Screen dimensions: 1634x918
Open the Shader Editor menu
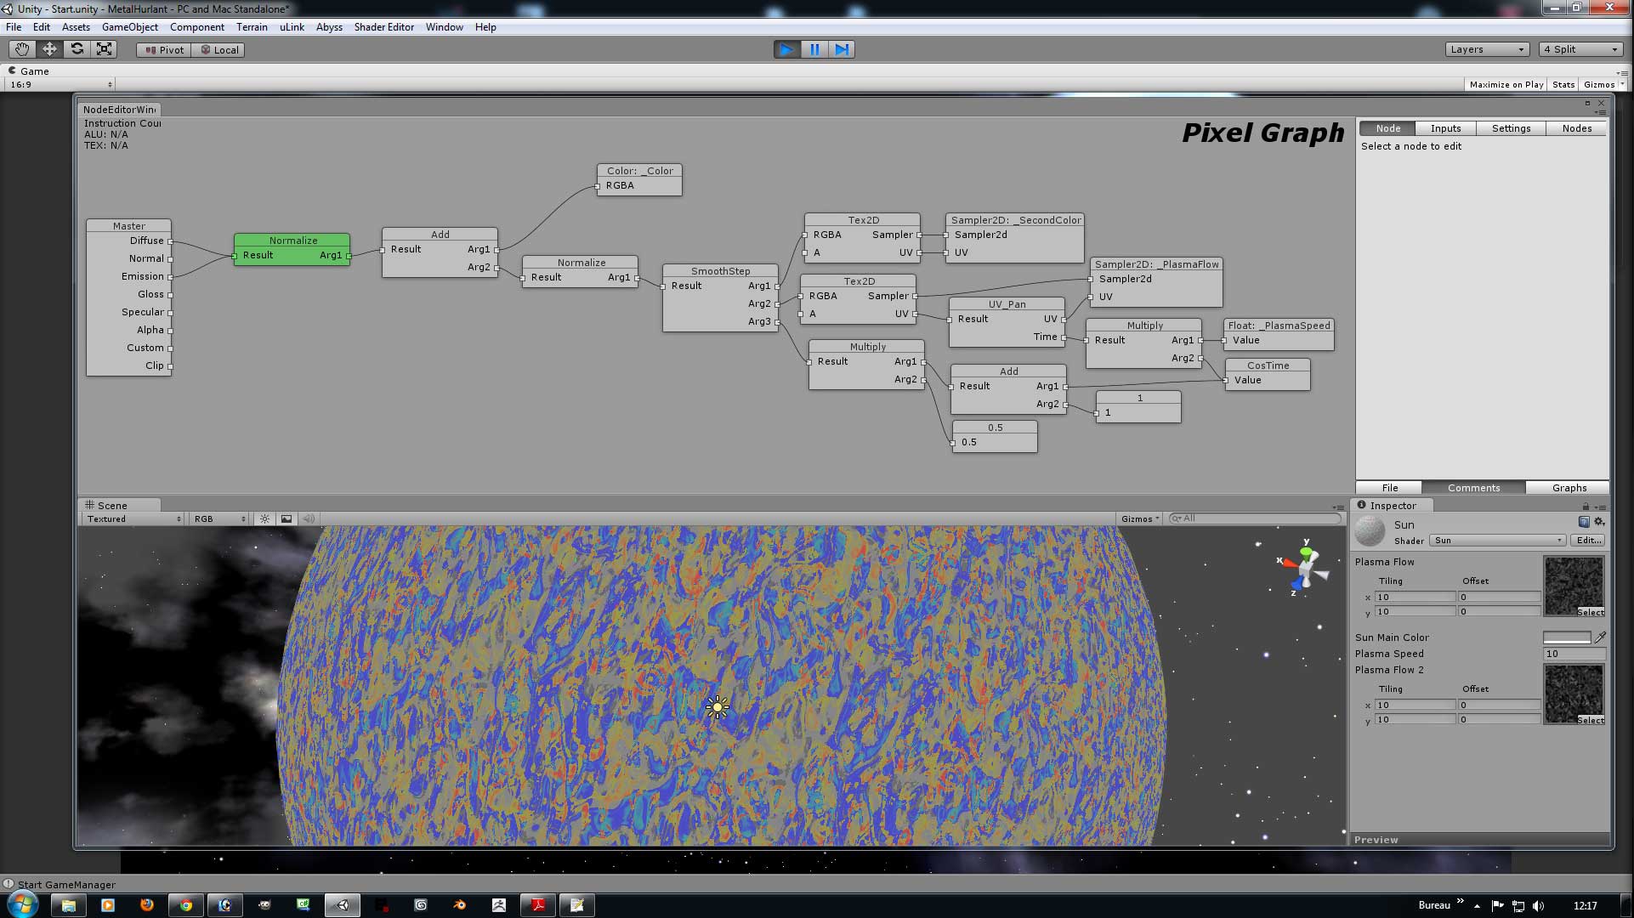tap(383, 26)
